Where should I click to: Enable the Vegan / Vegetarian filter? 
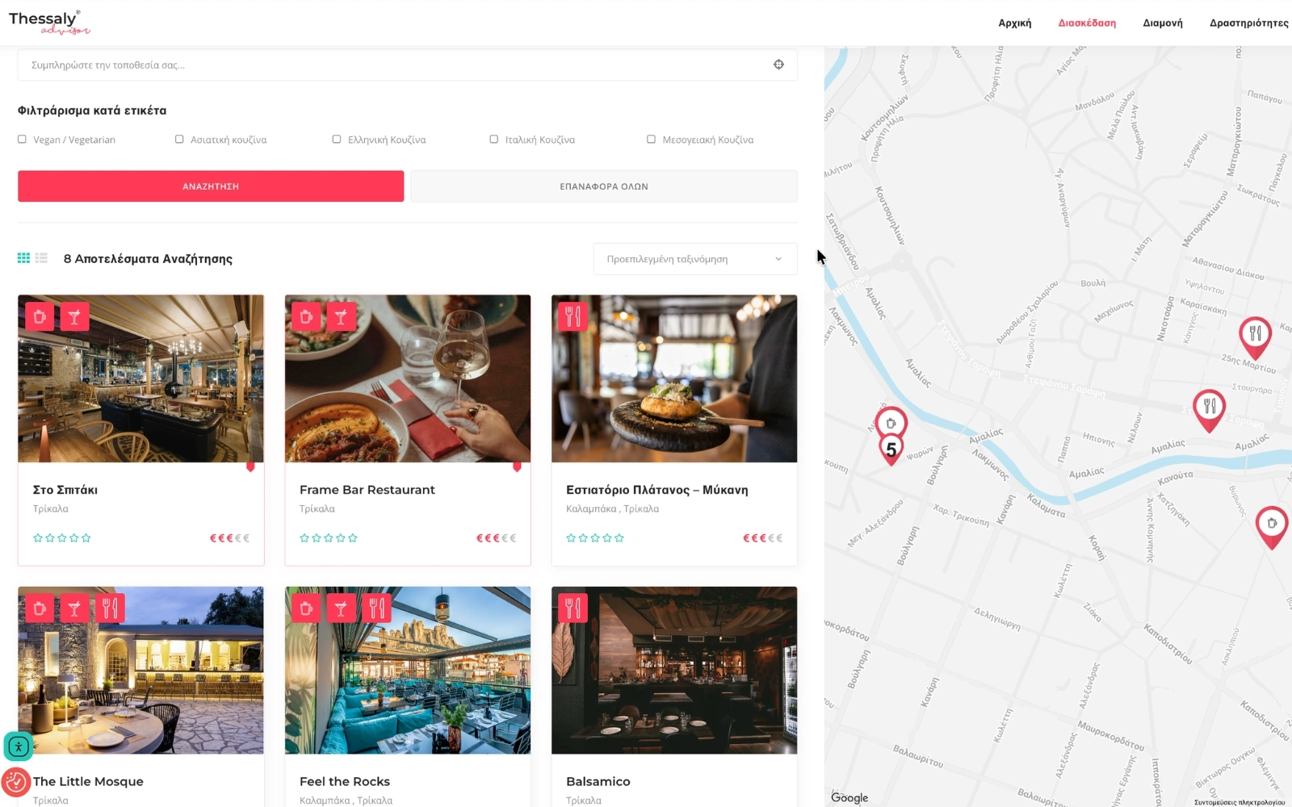(x=22, y=140)
